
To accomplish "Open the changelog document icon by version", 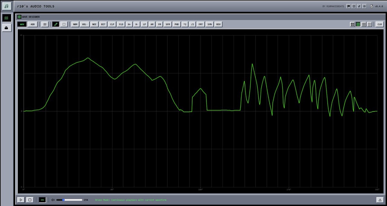I will pyautogui.click(x=372, y=6).
